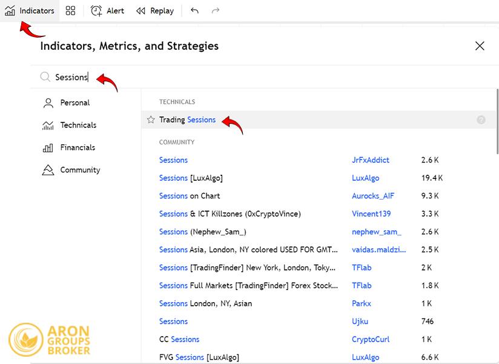499x364 pixels.
Task: Open the Financials category
Action: click(77, 147)
